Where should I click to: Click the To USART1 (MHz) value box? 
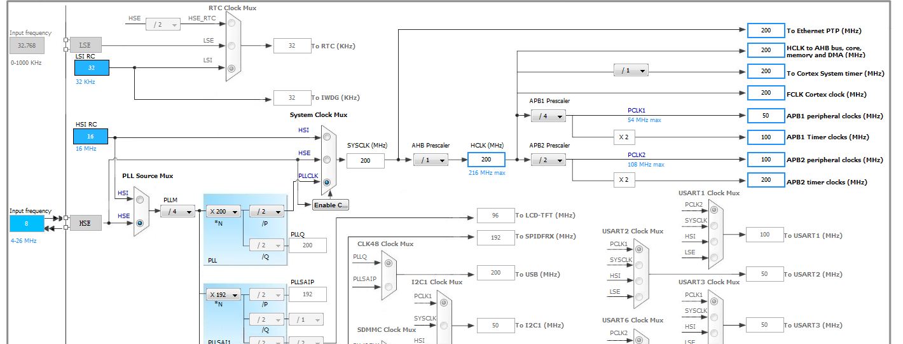(765, 235)
